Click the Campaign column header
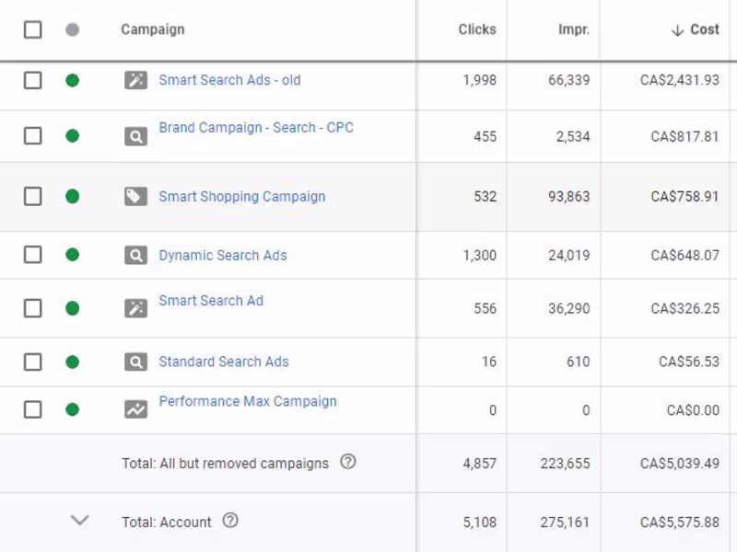The image size is (737, 552). (x=152, y=29)
